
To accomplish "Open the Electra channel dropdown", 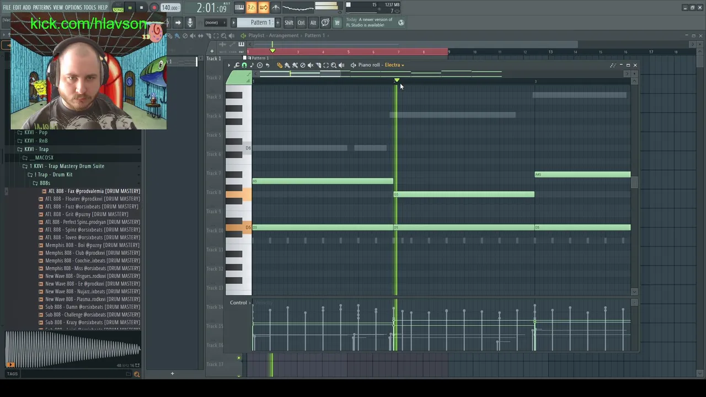I will pos(394,65).
